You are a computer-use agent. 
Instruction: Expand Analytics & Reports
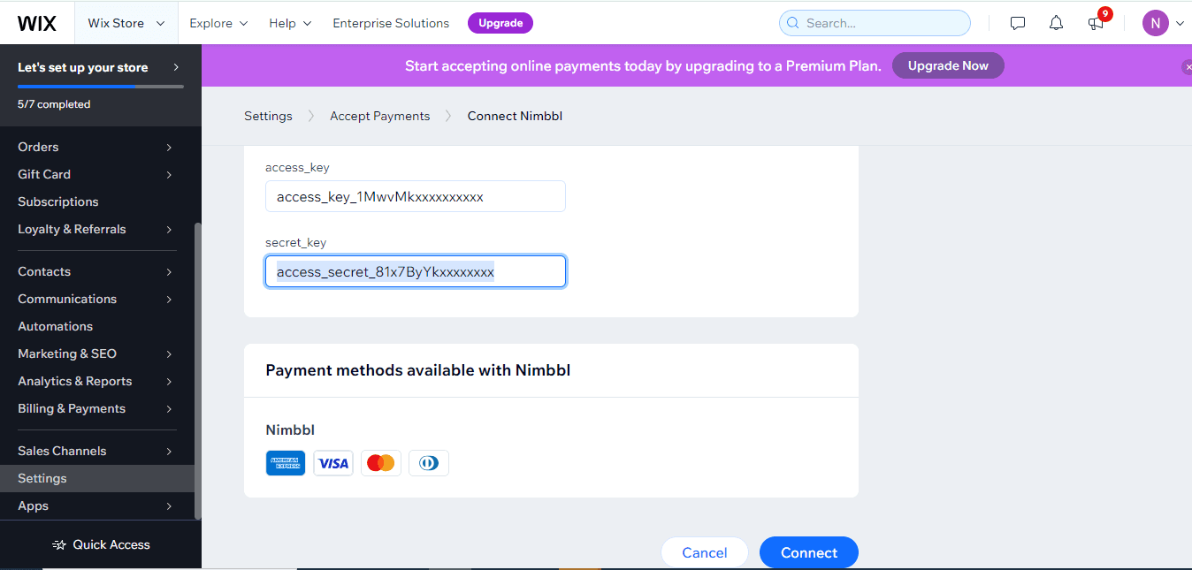click(x=97, y=381)
